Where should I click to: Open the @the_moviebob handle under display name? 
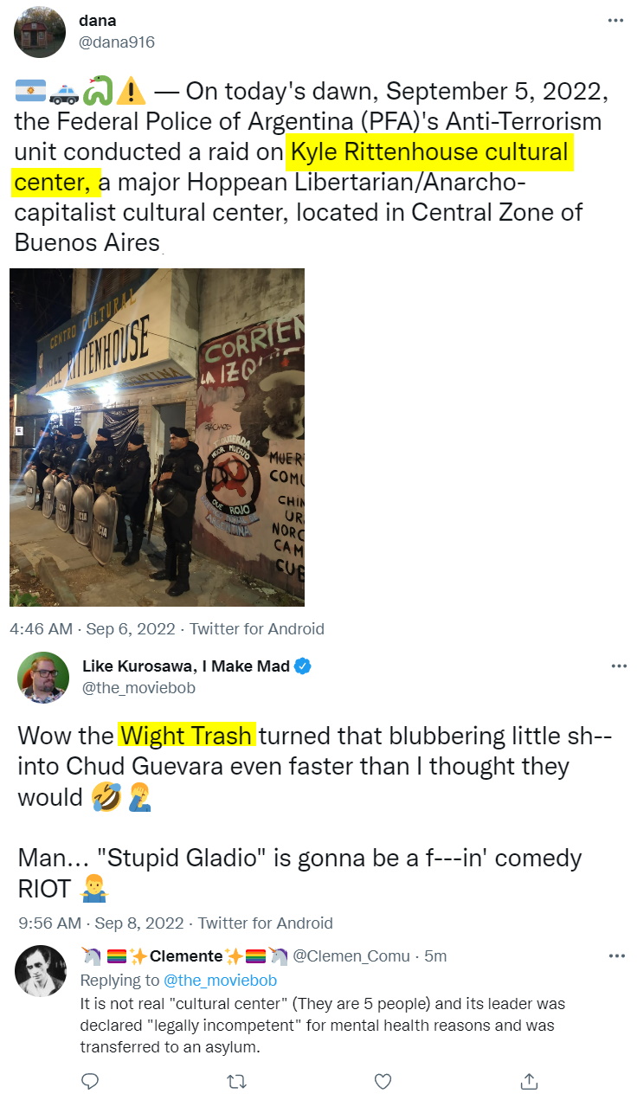[x=138, y=688]
